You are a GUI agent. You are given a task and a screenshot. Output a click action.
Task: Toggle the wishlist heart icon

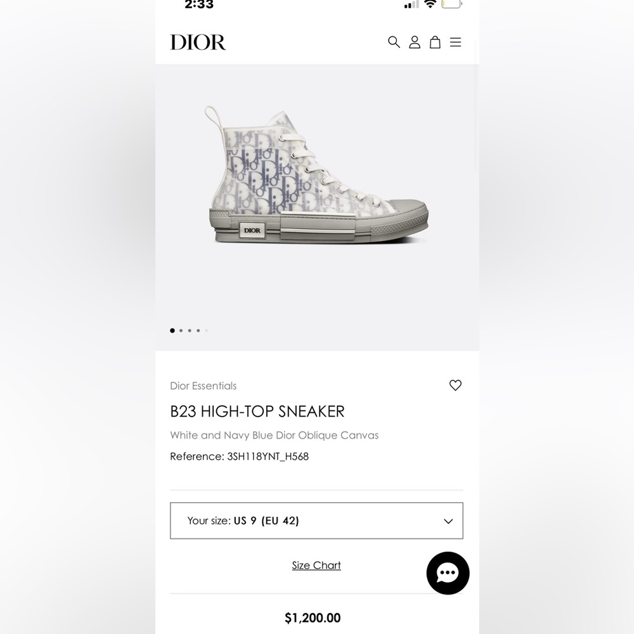455,385
